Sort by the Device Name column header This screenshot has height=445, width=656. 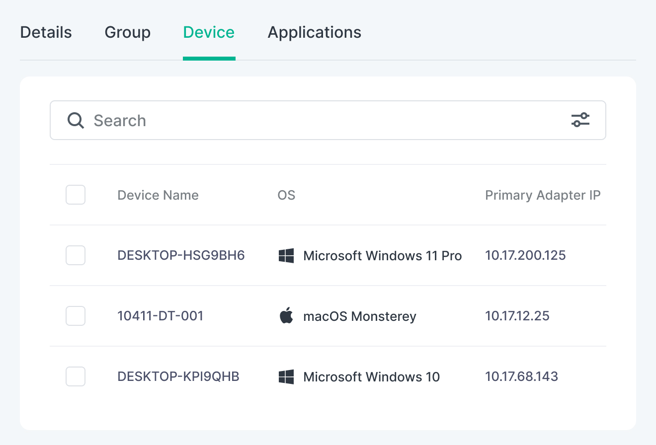tap(158, 195)
